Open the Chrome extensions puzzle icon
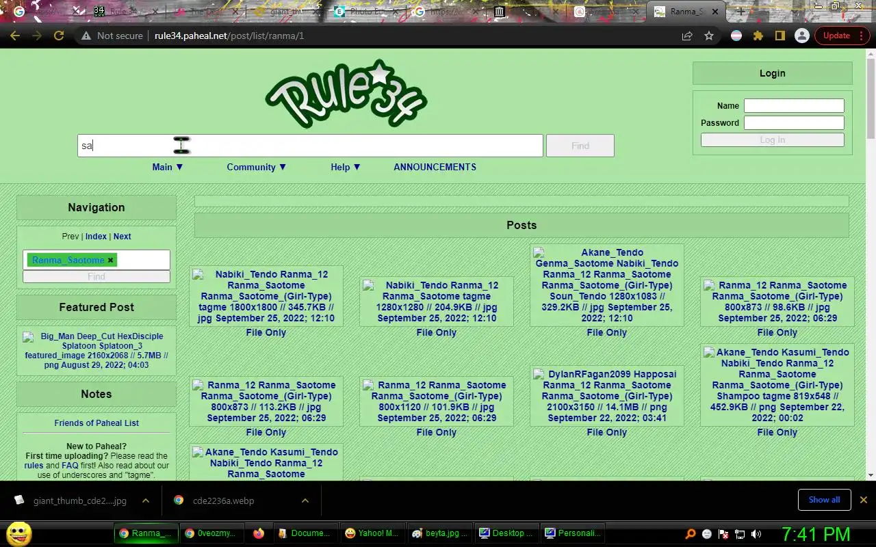 point(758,36)
